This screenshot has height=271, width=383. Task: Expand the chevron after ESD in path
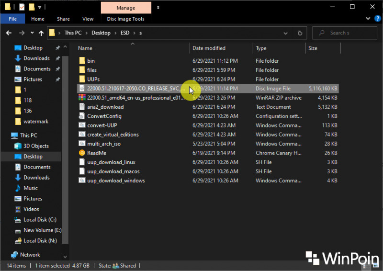135,33
